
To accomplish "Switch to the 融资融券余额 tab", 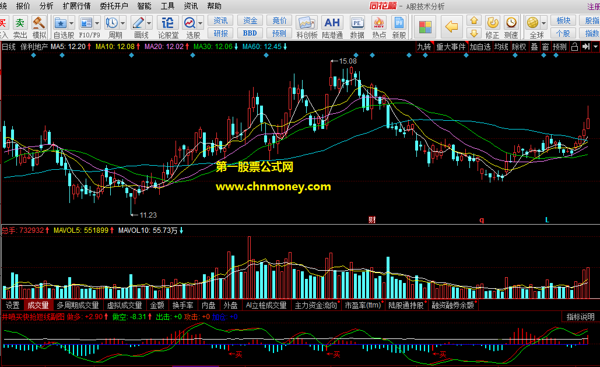I will point(452,305).
